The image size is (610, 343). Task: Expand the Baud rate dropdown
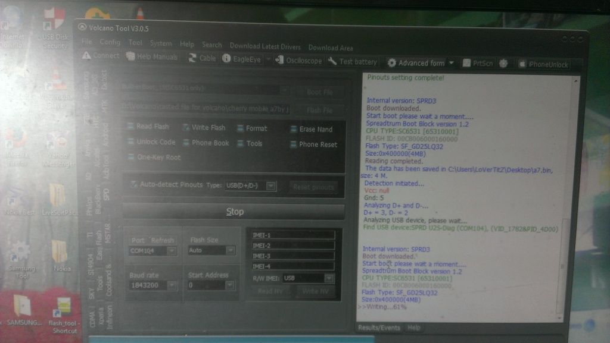[172, 286]
